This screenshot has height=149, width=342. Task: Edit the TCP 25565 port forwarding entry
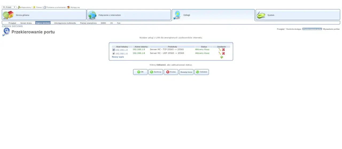click(x=220, y=50)
